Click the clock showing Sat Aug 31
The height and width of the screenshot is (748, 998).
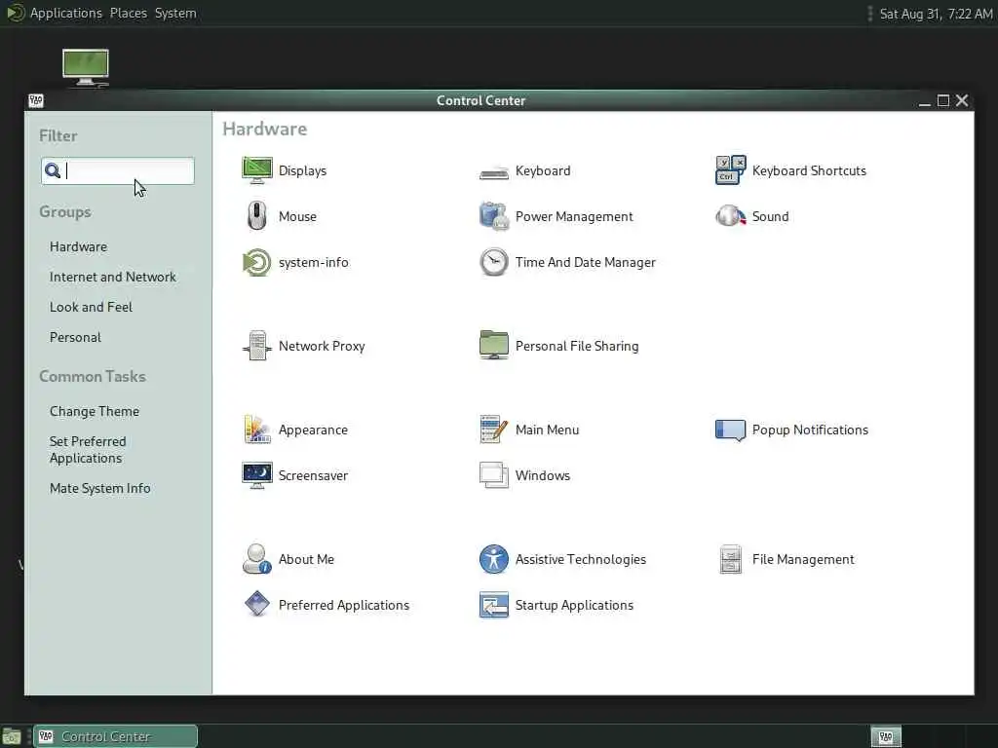point(936,14)
